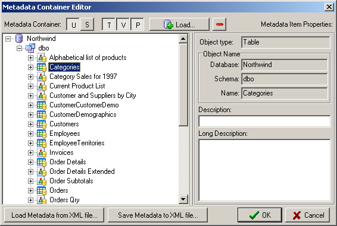Click the red minus remove button
Image resolution: width=337 pixels, height=226 pixels.
coord(220,24)
